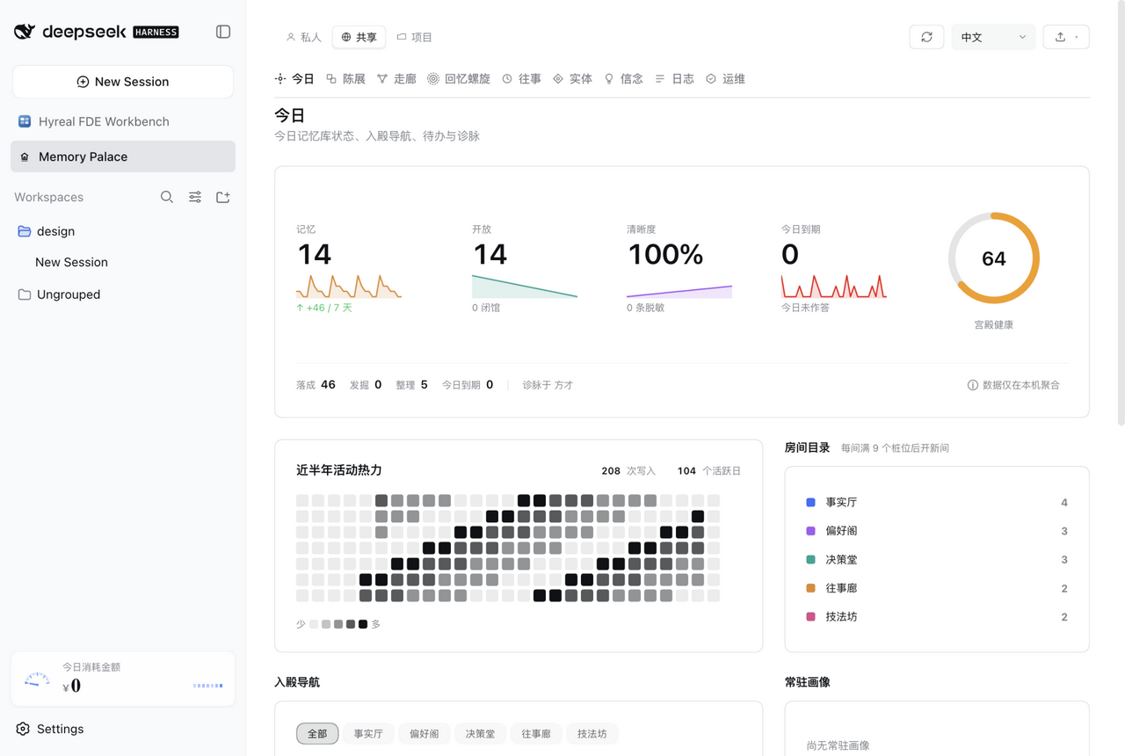1125x756 pixels.
Task: Click the 技法坊 room row
Action: pos(937,616)
